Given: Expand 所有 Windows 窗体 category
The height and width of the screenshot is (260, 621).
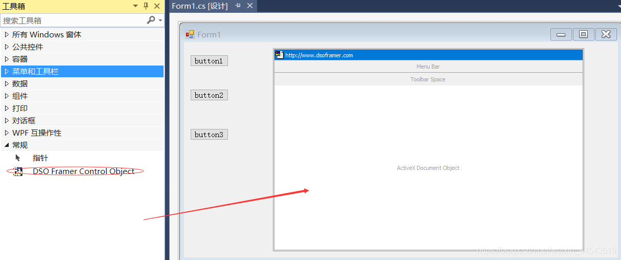Looking at the screenshot, I should pos(7,34).
